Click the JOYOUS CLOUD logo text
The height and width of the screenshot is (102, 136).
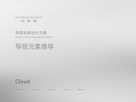pos(29,18)
